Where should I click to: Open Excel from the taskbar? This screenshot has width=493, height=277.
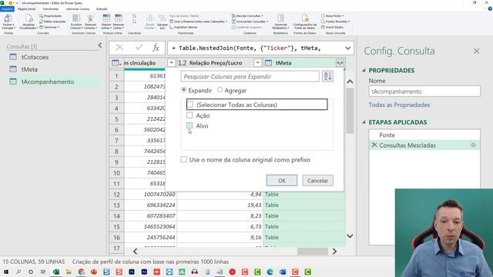(x=56, y=272)
